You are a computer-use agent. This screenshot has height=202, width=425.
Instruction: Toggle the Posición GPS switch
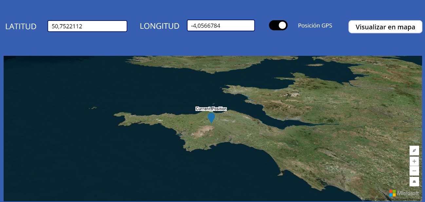(x=278, y=25)
